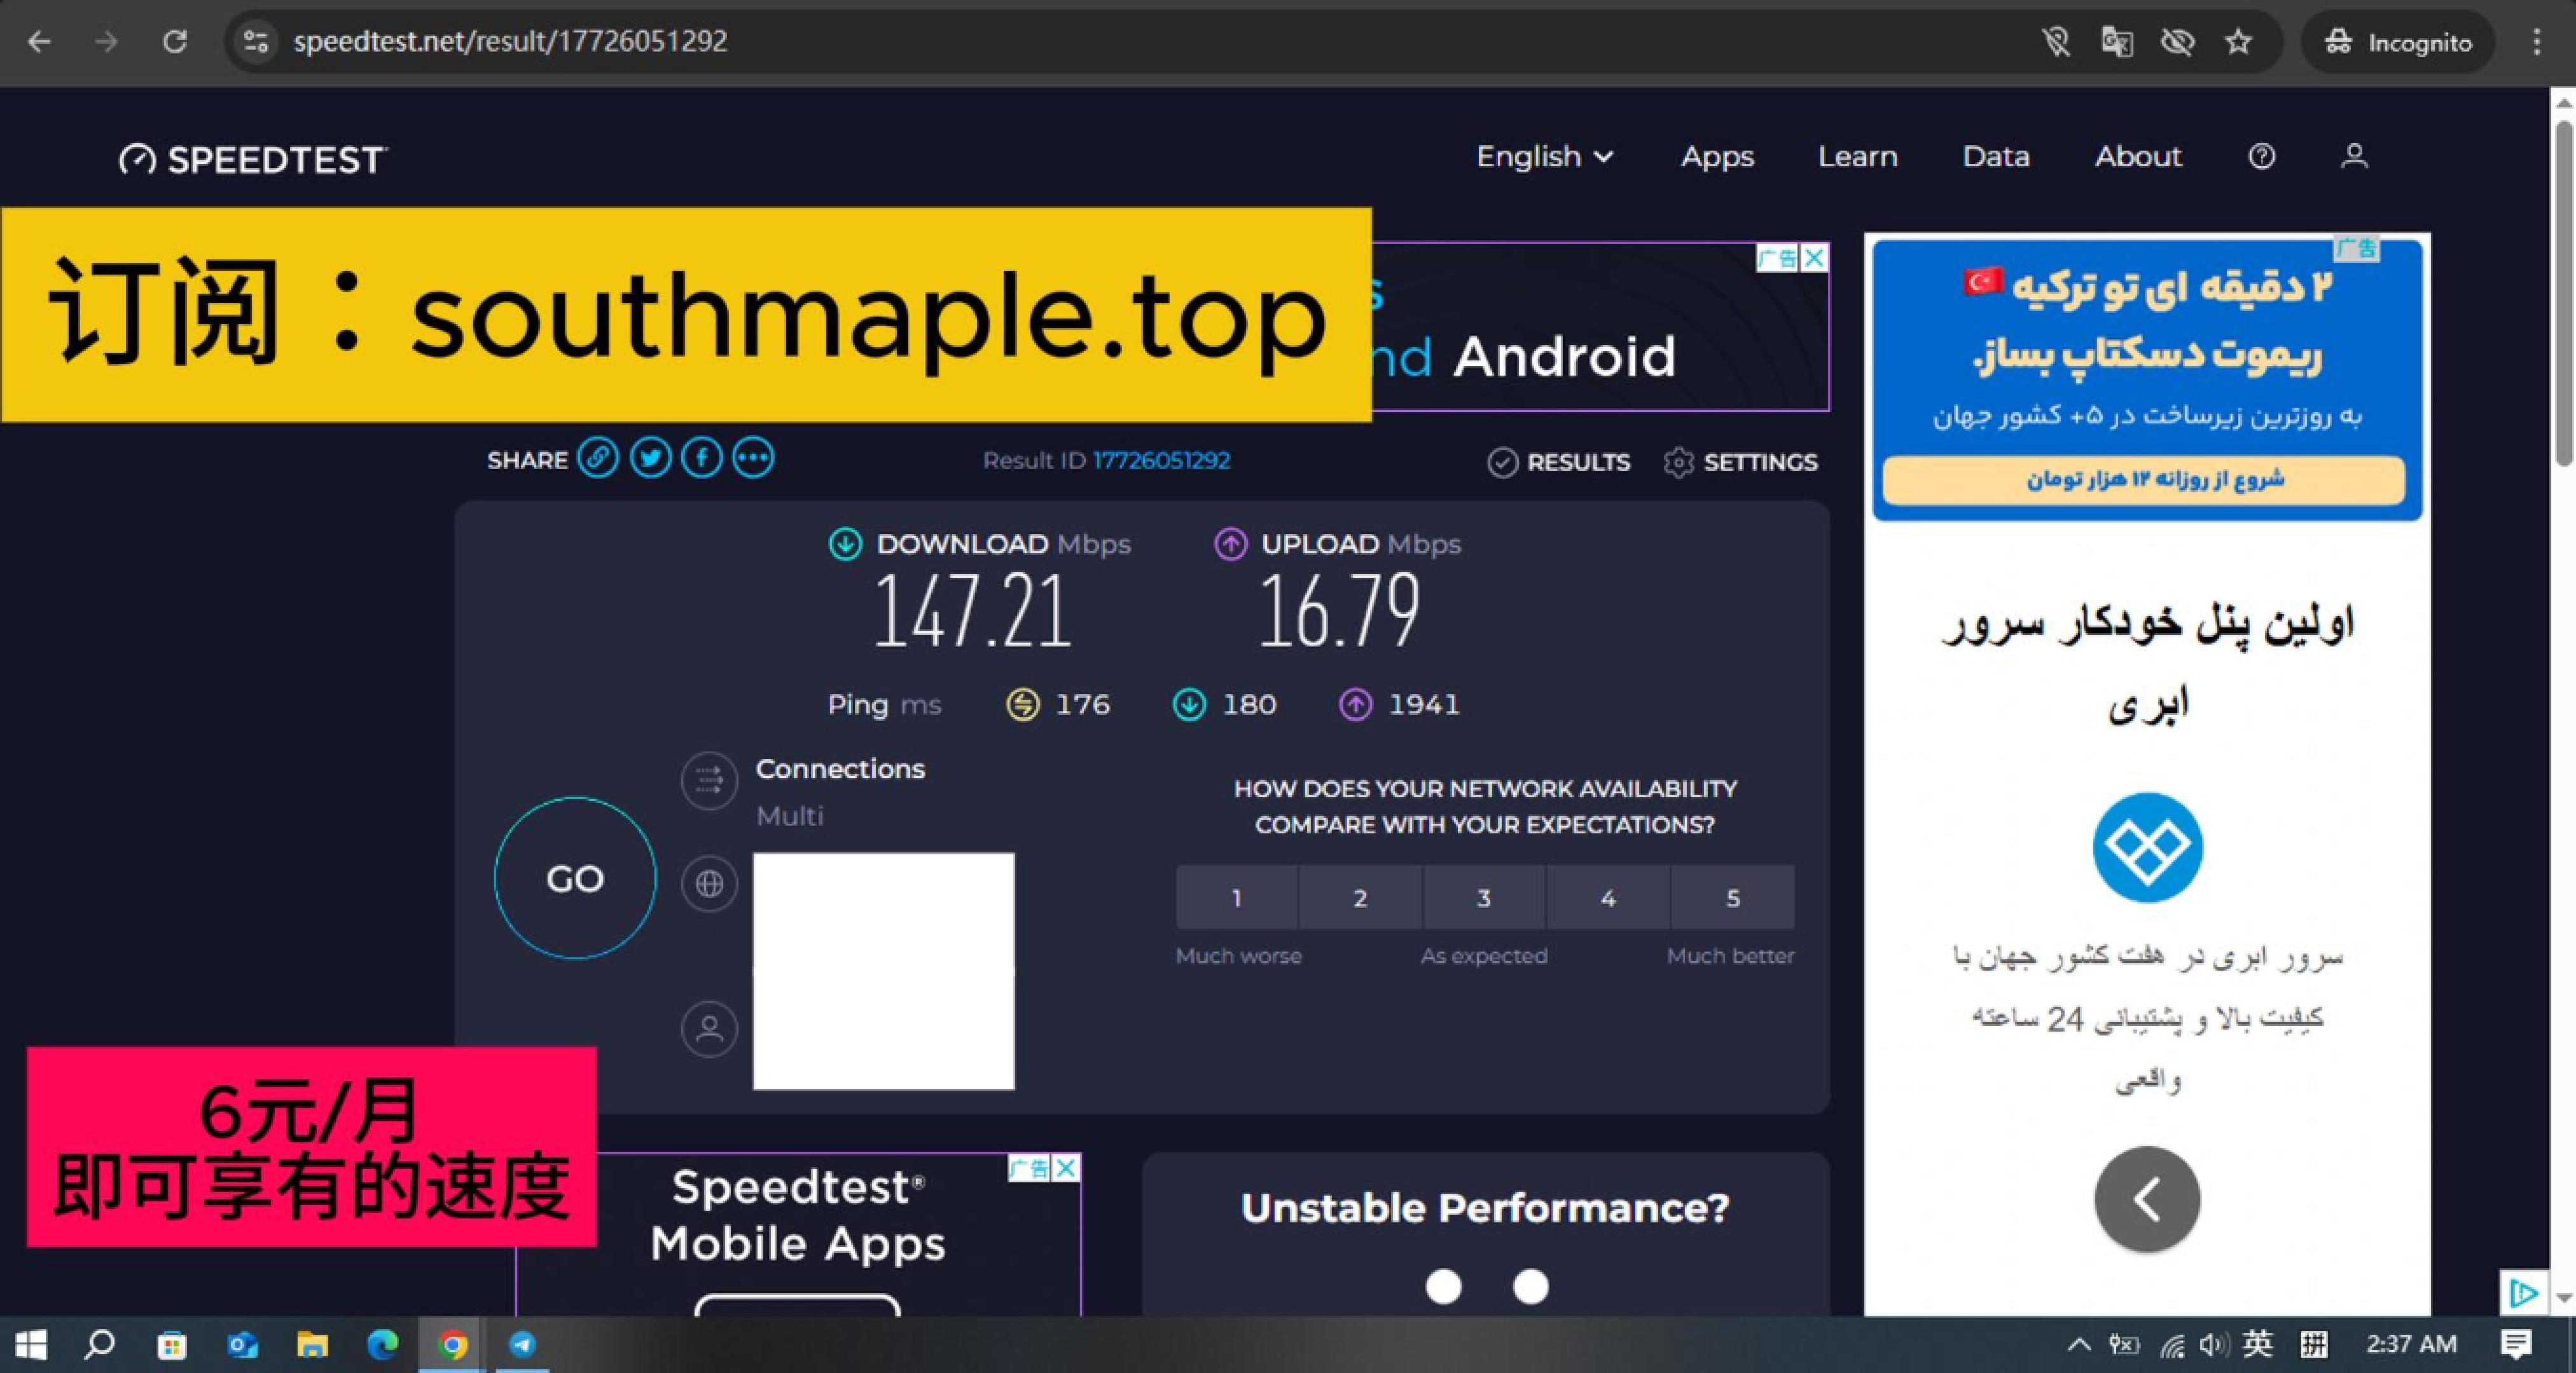Copy result link via share icon

click(x=598, y=459)
